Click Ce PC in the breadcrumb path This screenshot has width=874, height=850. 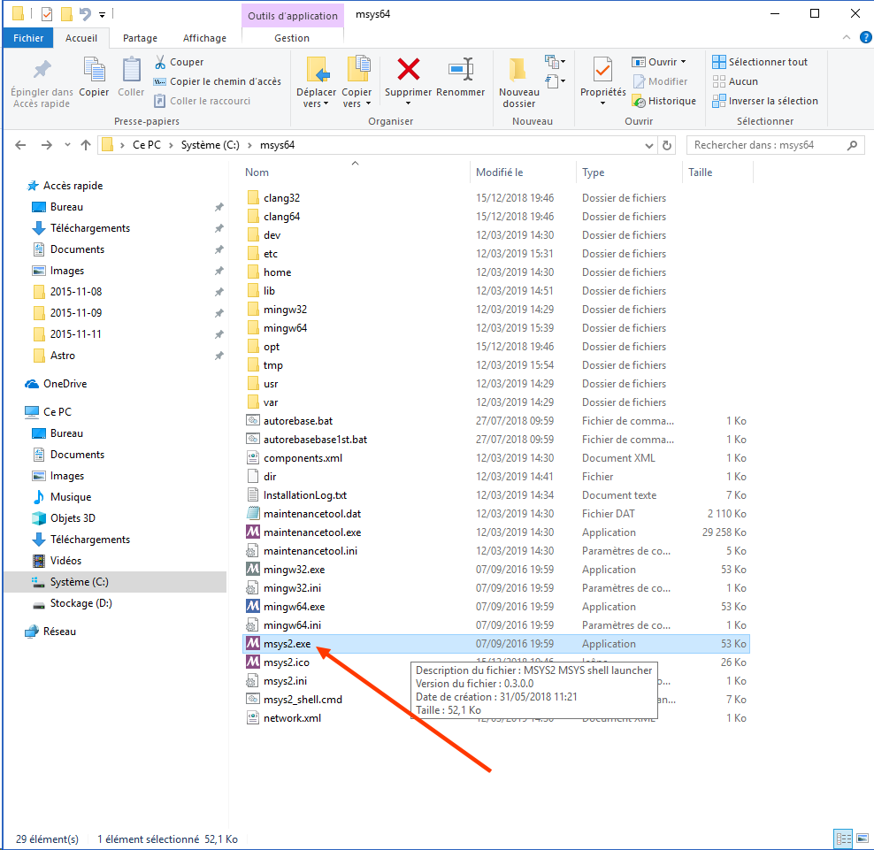(147, 145)
